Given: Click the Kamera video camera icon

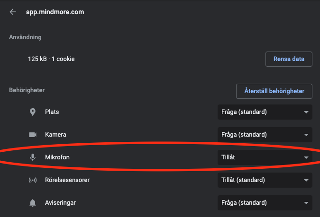Looking at the screenshot, I should [33, 135].
